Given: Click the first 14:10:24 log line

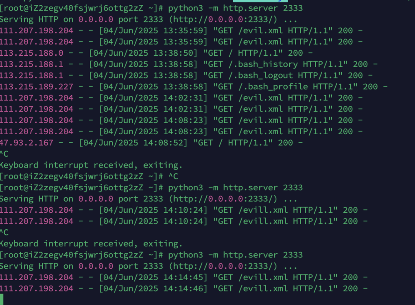Looking at the screenshot, I should (x=183, y=210).
